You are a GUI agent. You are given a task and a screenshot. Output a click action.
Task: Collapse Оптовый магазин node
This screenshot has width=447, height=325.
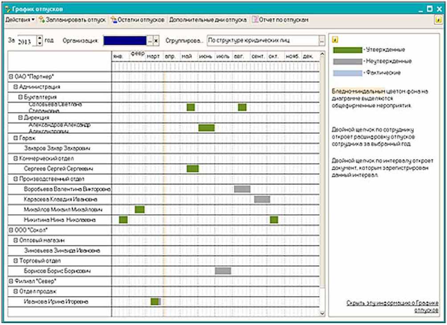tap(16, 240)
